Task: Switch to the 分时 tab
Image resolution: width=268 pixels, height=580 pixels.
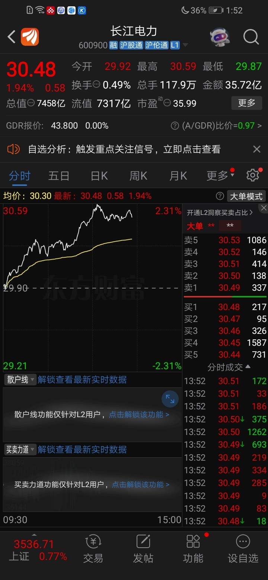Action: point(20,175)
